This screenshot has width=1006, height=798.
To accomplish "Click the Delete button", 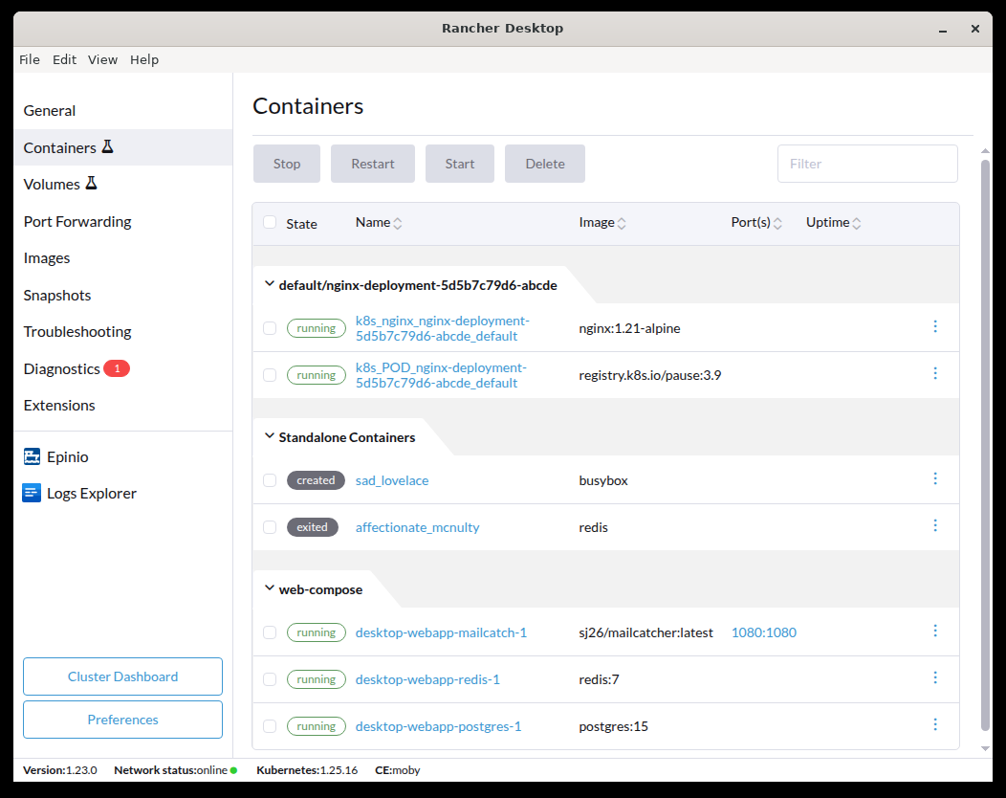I will (x=545, y=164).
